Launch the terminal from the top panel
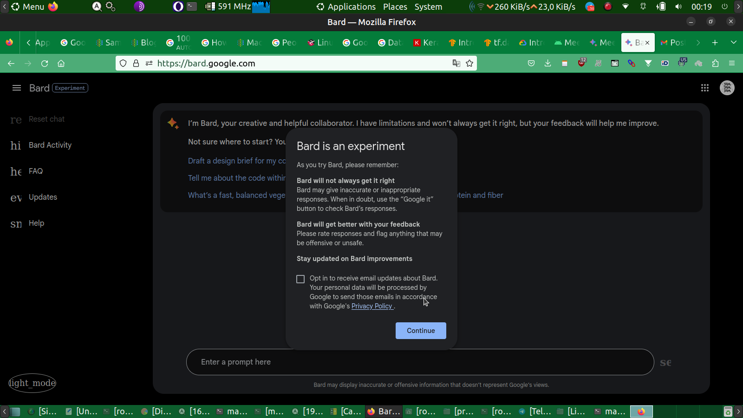This screenshot has width=743, height=418. point(192,7)
